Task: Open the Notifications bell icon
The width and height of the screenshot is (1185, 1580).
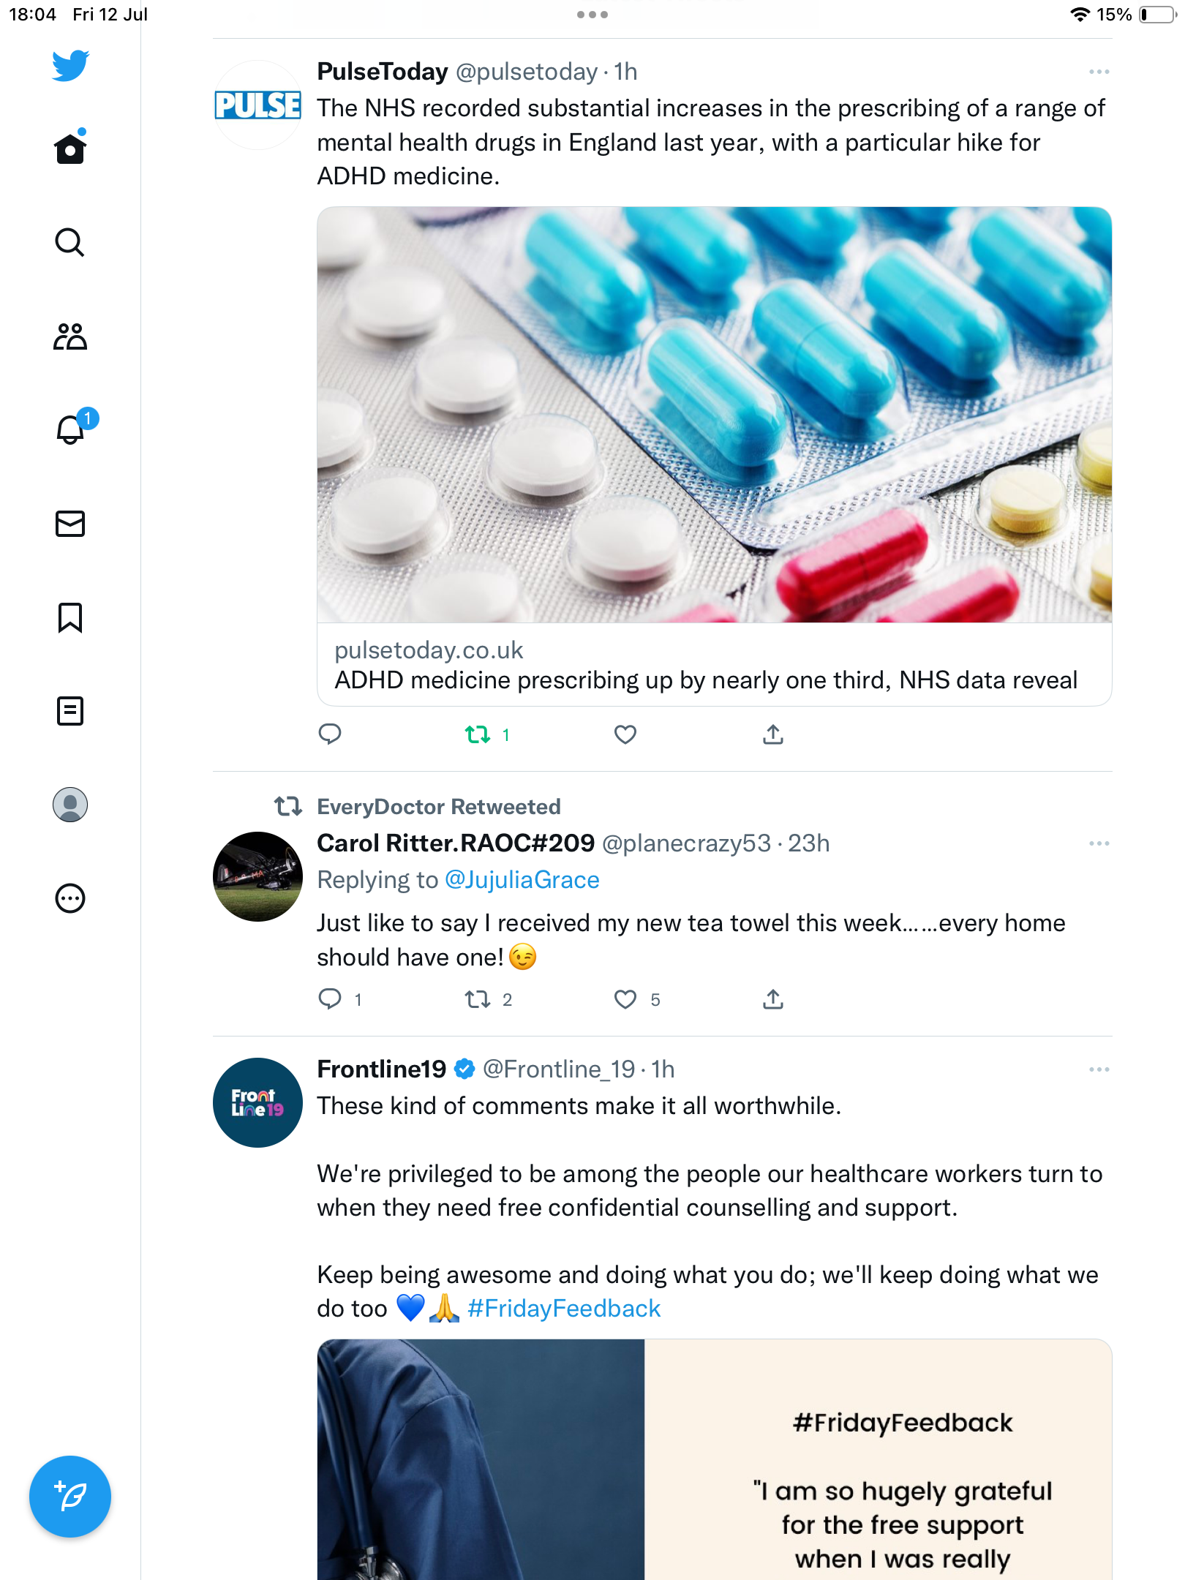Action: (x=70, y=430)
